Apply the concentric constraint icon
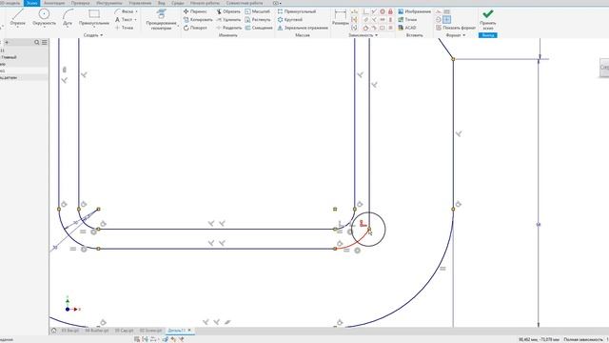The width and height of the screenshot is (609, 343). point(383,11)
